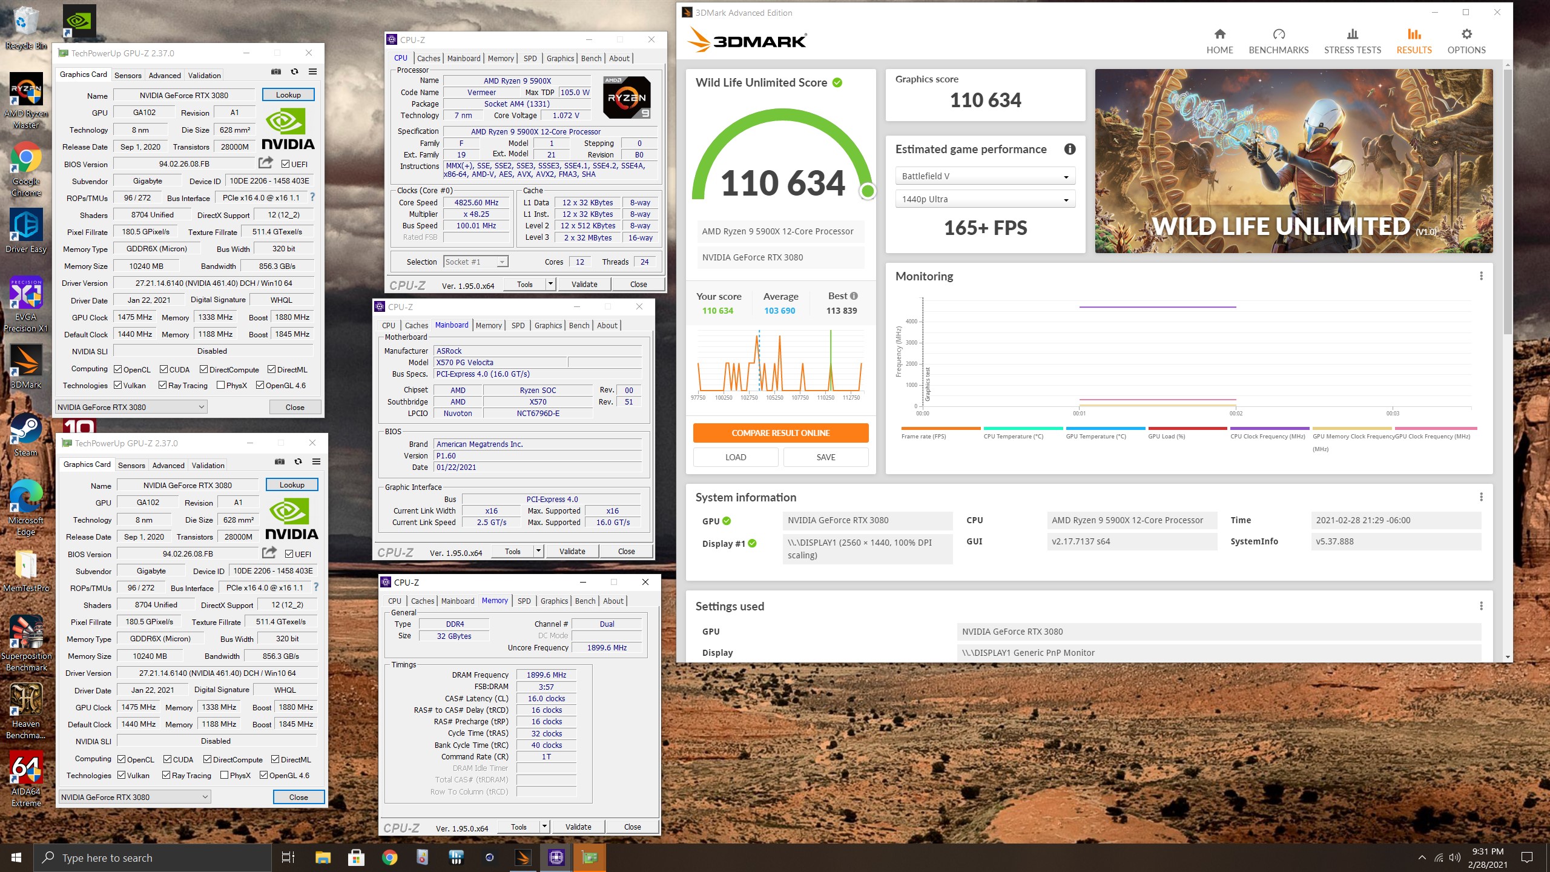Open Caches tab in top CPU-Z window

pyautogui.click(x=429, y=58)
